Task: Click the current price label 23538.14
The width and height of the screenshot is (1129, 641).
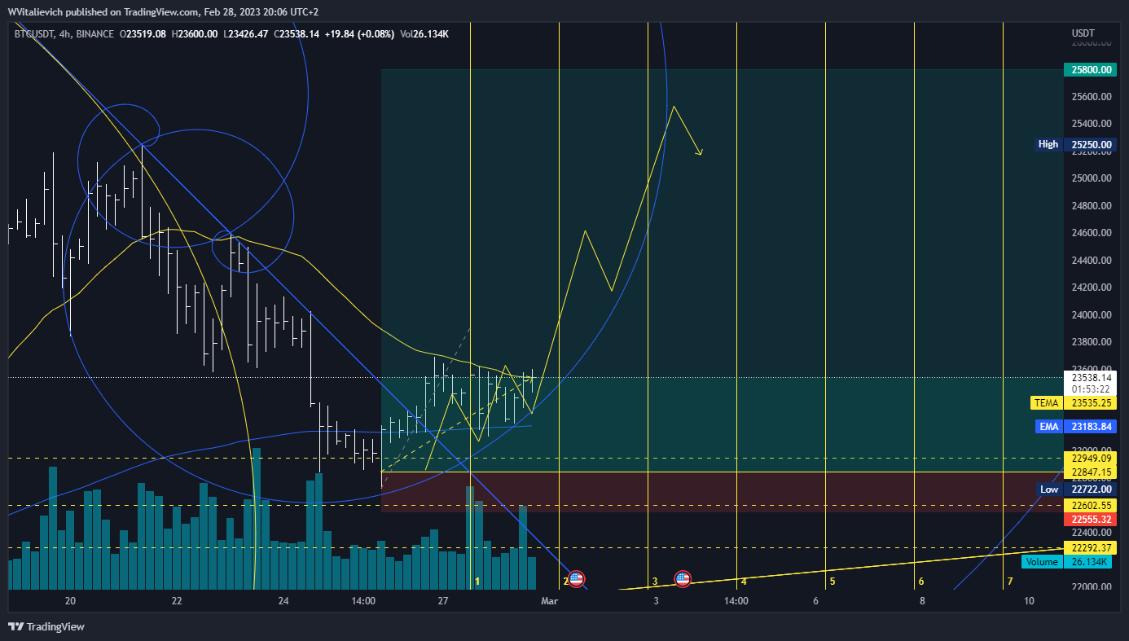Action: point(1091,378)
